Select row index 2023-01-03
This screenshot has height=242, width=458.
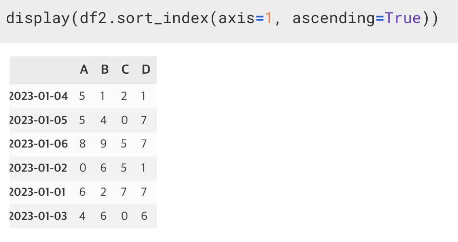[38, 216]
